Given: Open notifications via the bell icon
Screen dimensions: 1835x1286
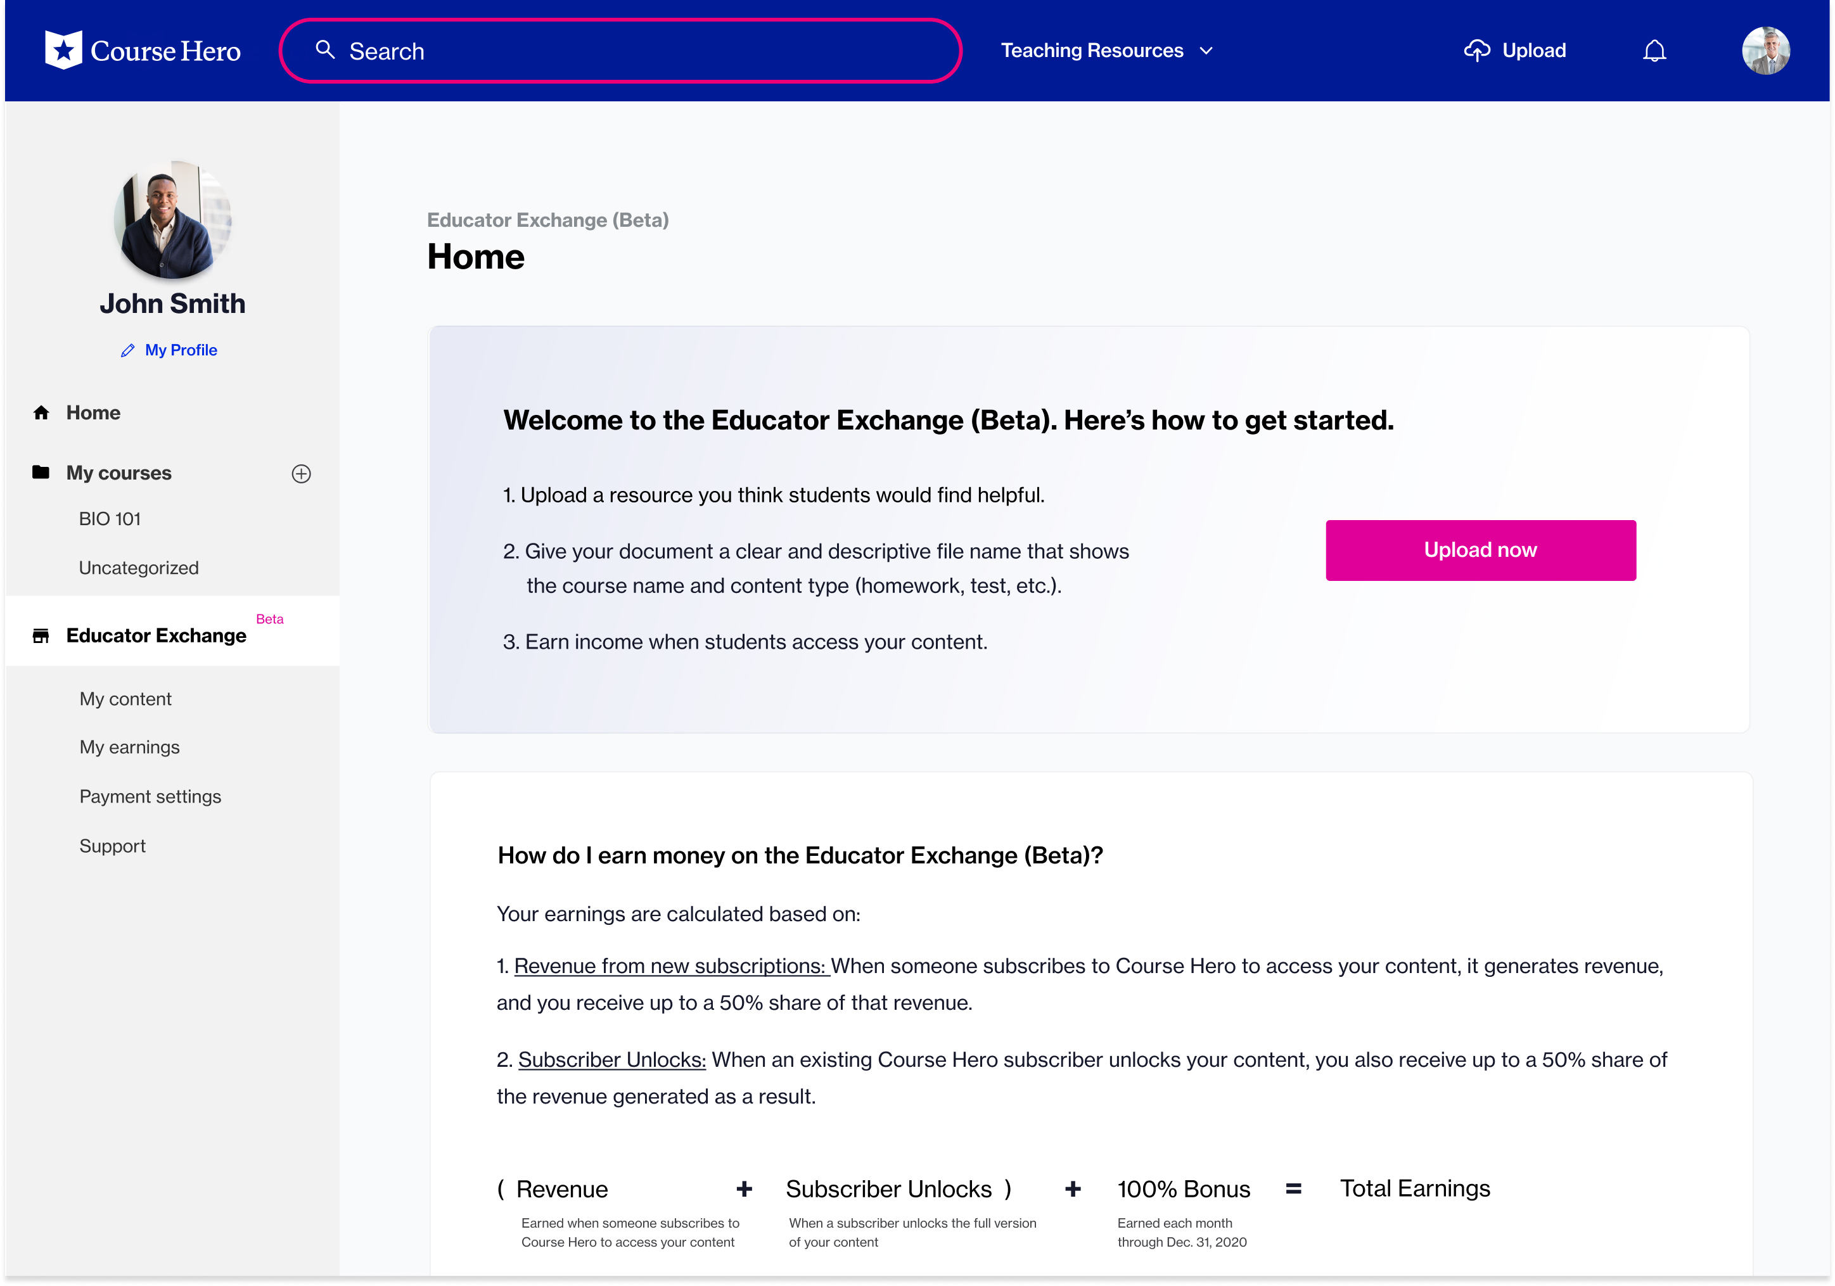Looking at the screenshot, I should pyautogui.click(x=1654, y=51).
